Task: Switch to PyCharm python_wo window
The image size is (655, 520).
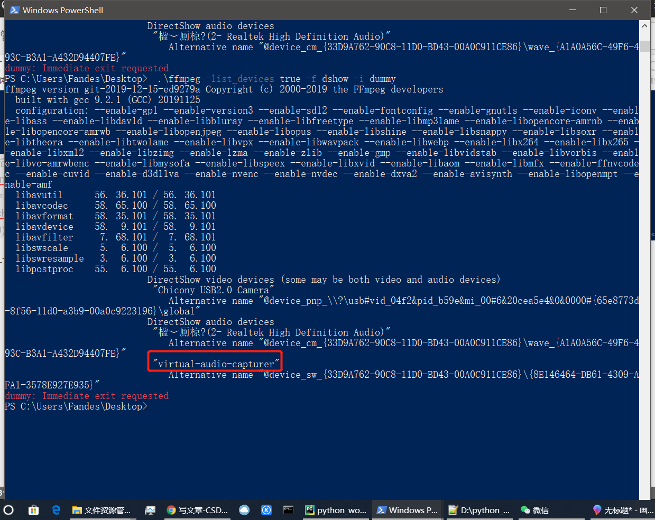Action: (x=336, y=510)
